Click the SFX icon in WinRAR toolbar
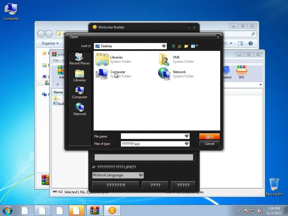288x216 pixels. (x=241, y=72)
